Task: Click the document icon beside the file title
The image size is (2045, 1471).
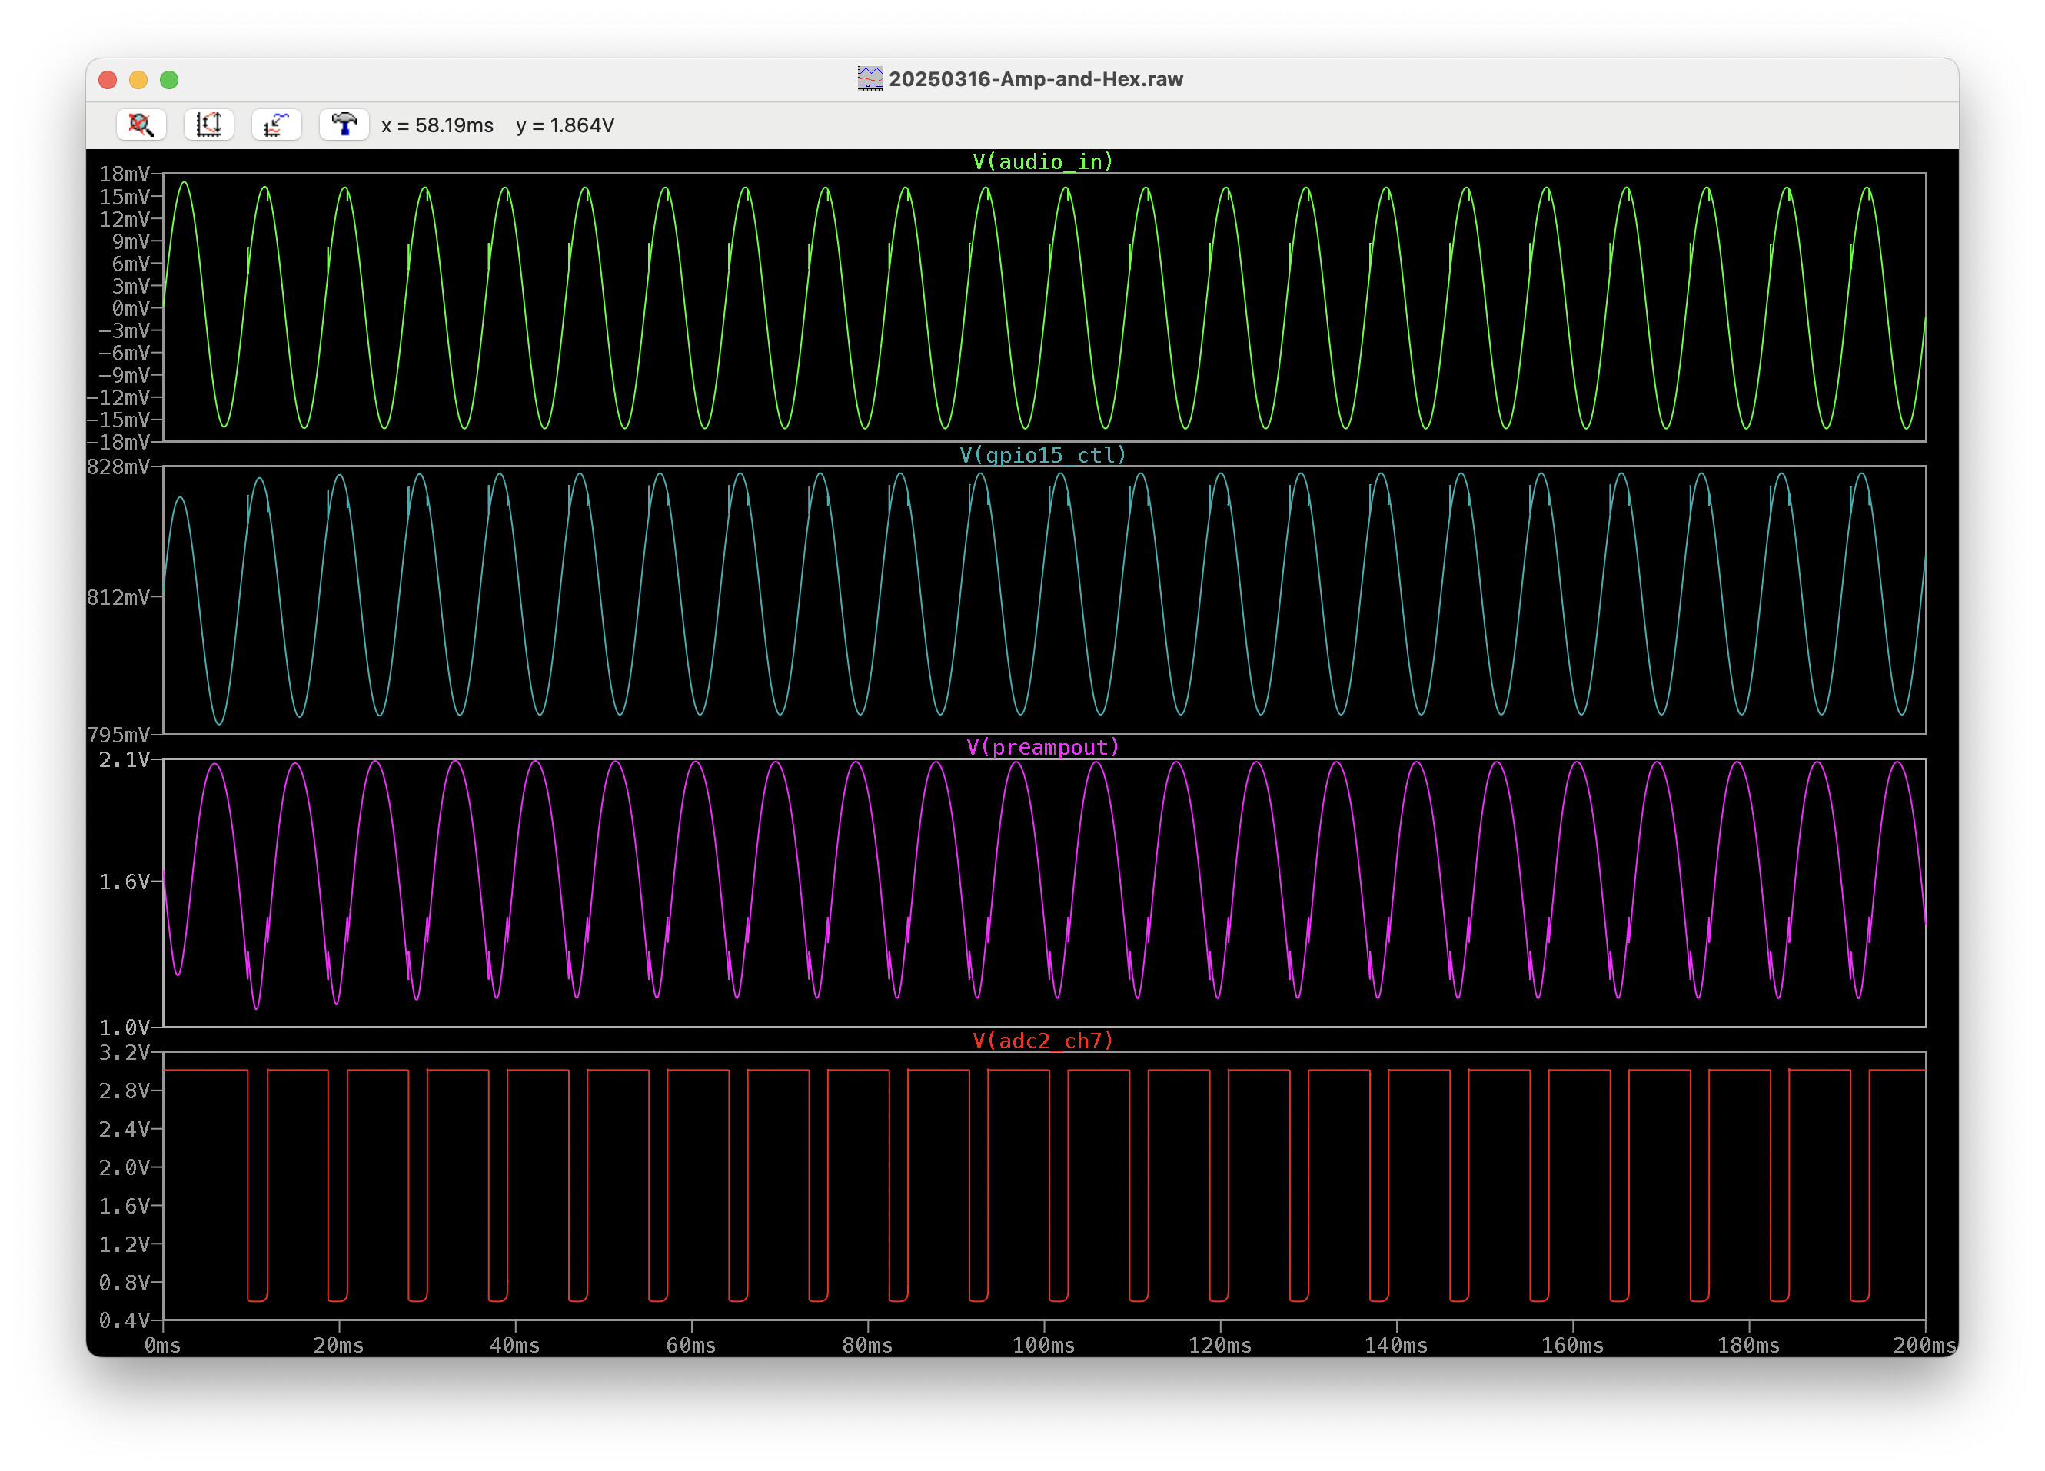Action: coord(870,78)
